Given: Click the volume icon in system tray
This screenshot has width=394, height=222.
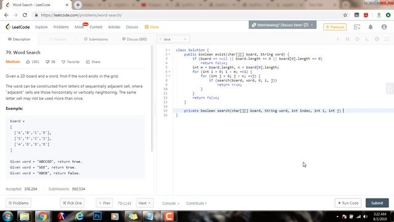Looking at the screenshot, I should [x=365, y=216].
